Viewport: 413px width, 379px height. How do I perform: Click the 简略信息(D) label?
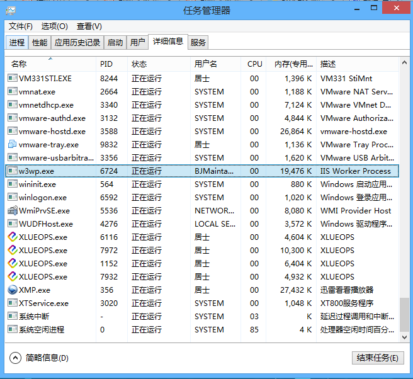[x=47, y=358]
